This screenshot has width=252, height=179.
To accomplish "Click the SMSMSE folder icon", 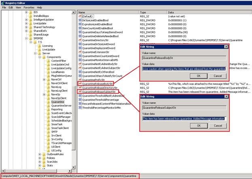I will coord(31,38).
